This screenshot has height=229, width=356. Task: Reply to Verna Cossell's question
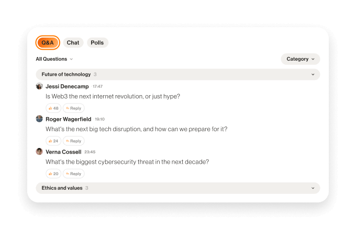tap(74, 174)
